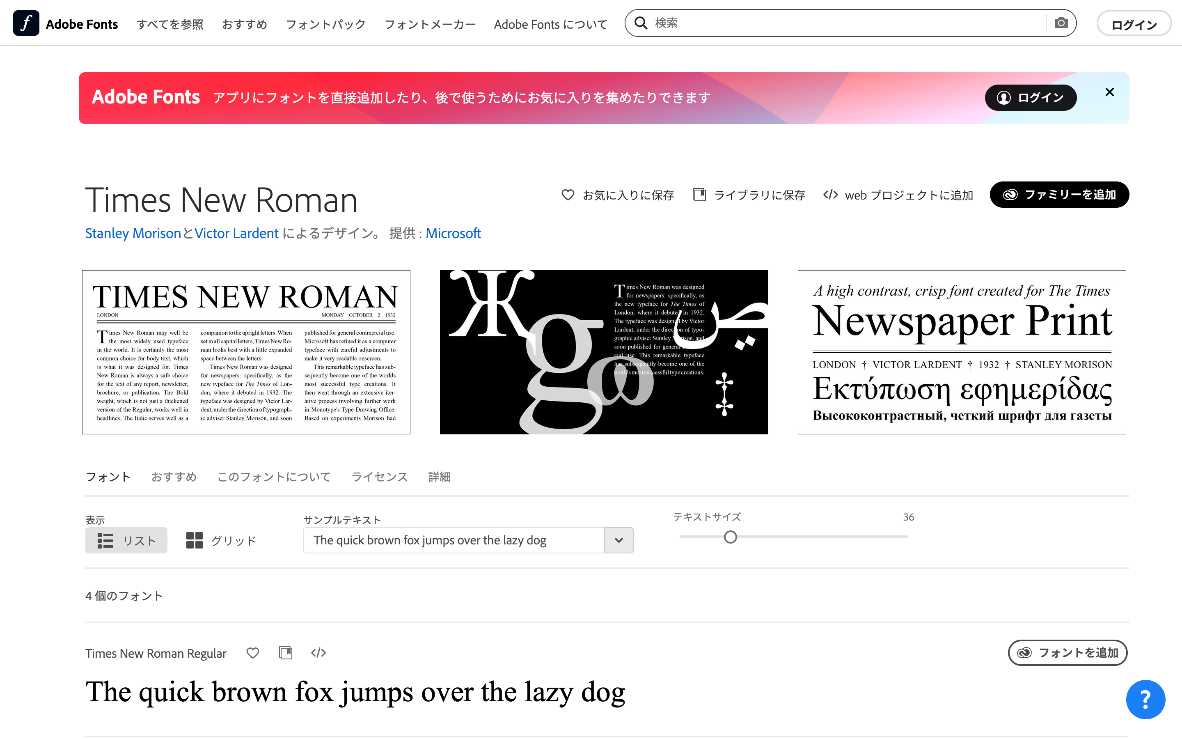The width and height of the screenshot is (1182, 739).
Task: Expand the sample text dropdown arrow
Action: [619, 541]
